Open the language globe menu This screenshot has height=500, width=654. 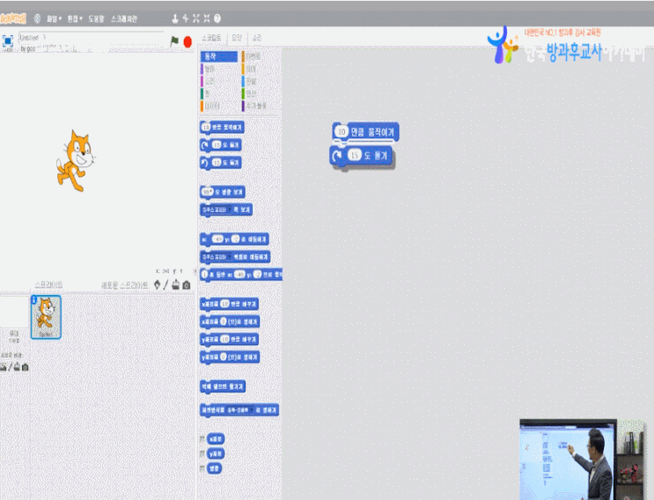[37, 18]
